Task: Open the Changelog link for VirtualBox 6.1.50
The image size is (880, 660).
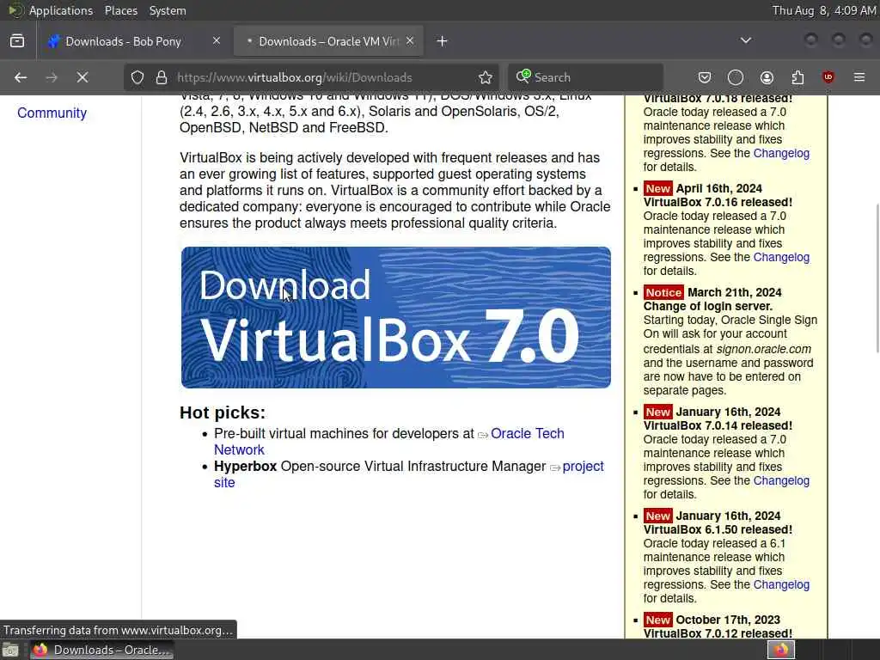Action: click(781, 584)
